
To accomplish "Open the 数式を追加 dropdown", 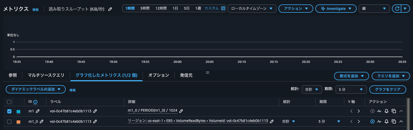I will 351,76.
